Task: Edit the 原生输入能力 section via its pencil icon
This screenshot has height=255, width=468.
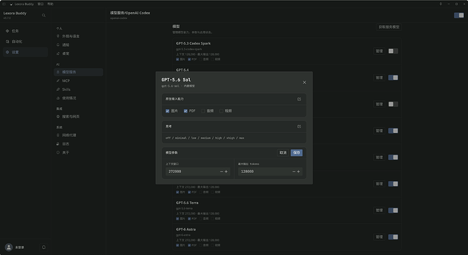Action: 299,99
